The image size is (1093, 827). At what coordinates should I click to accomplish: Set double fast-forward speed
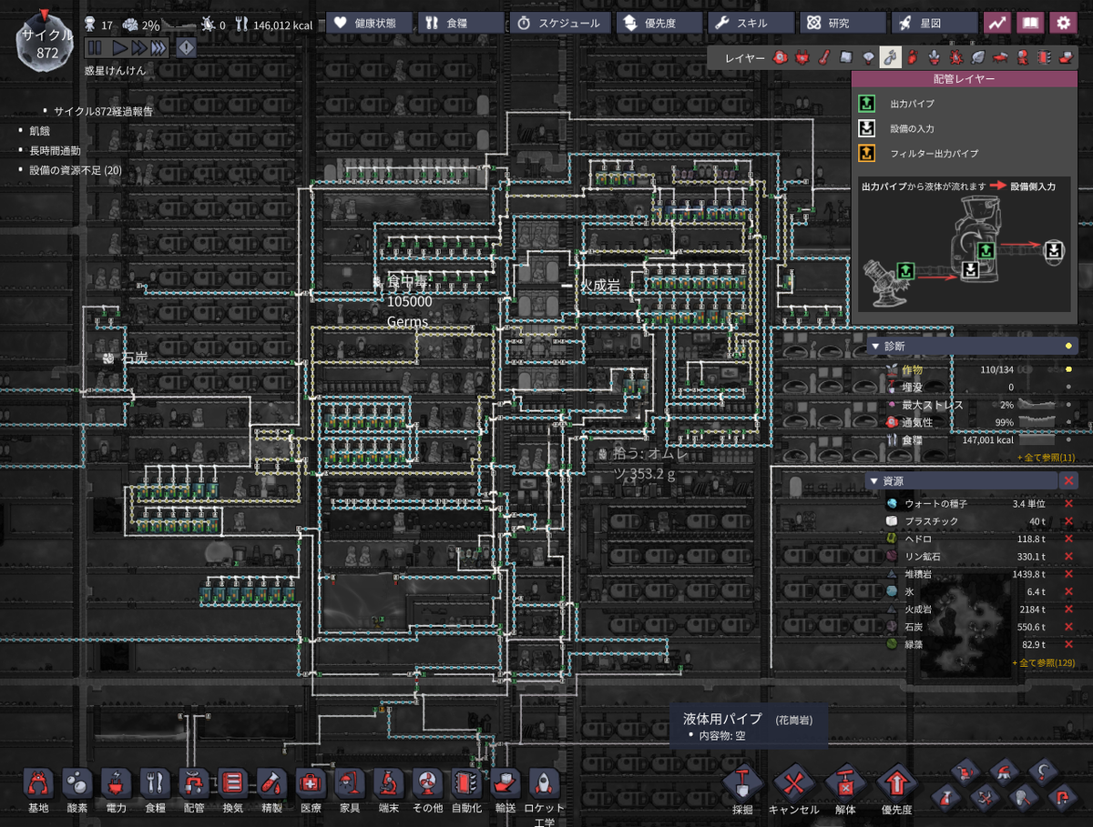click(138, 47)
